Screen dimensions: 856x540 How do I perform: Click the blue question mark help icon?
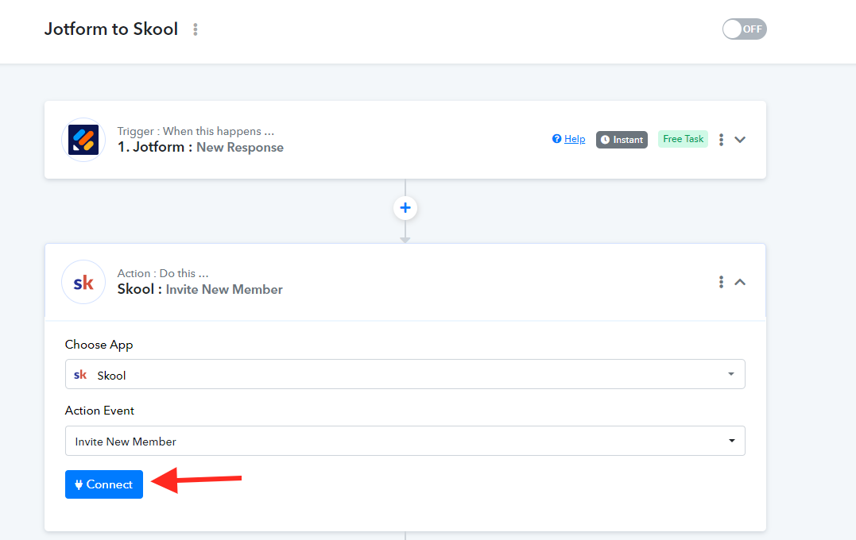click(x=556, y=138)
